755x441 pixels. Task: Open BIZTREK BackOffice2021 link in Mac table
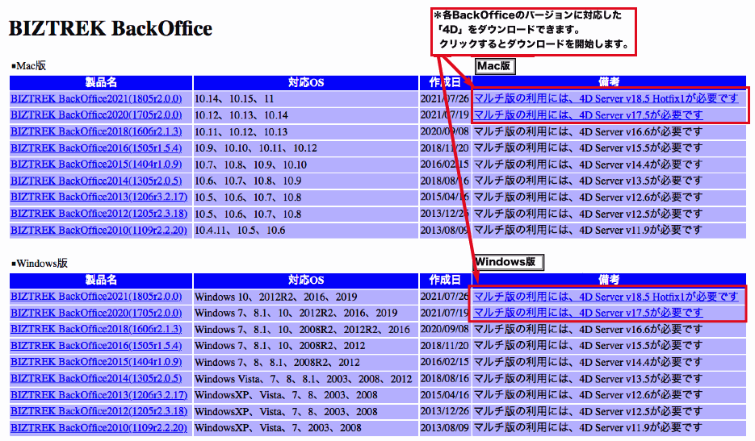[96, 98]
